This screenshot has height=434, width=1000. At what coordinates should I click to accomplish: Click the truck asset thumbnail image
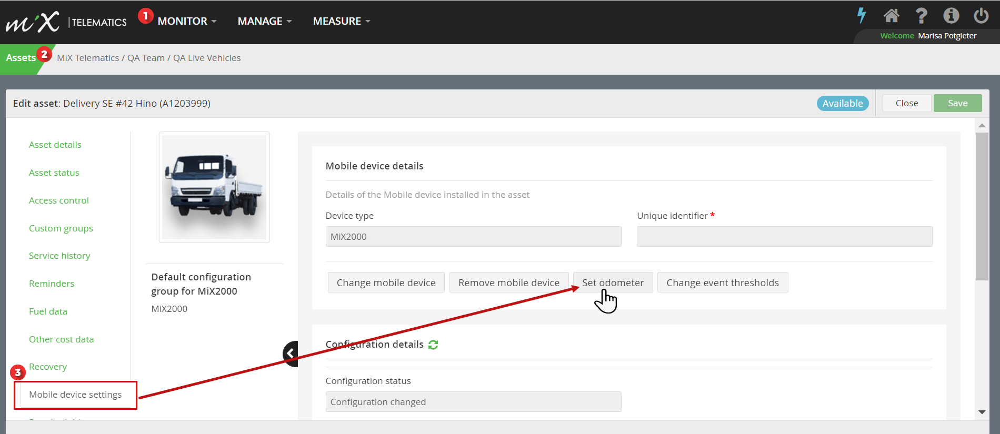[214, 187]
